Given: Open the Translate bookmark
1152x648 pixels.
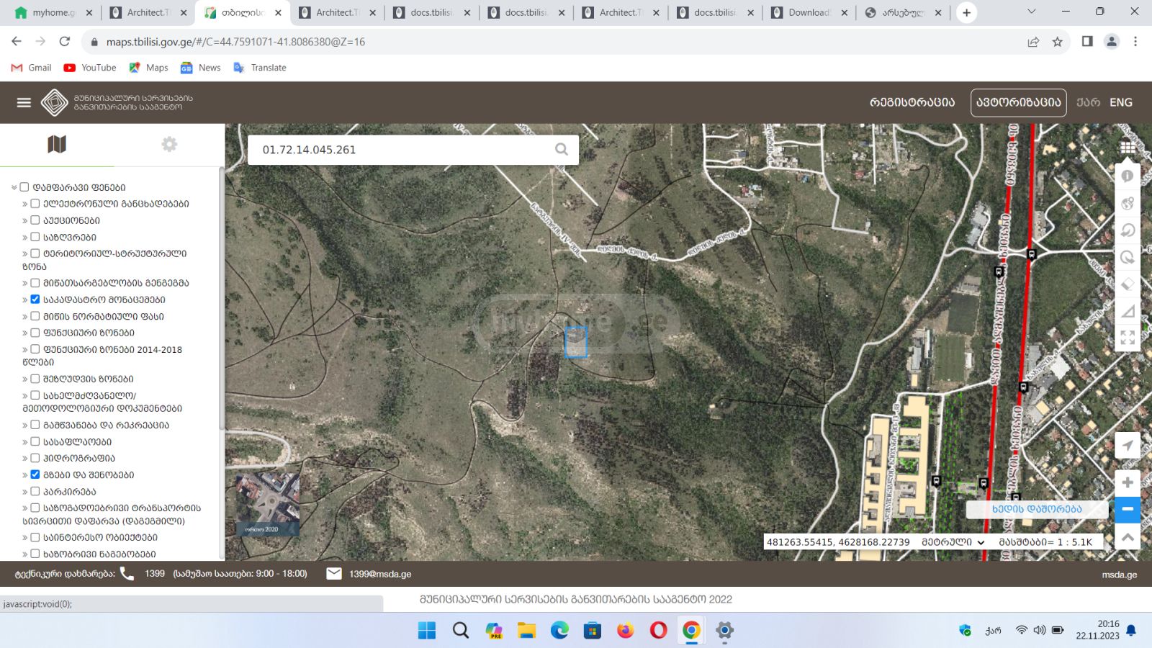Looking at the screenshot, I should [x=260, y=68].
